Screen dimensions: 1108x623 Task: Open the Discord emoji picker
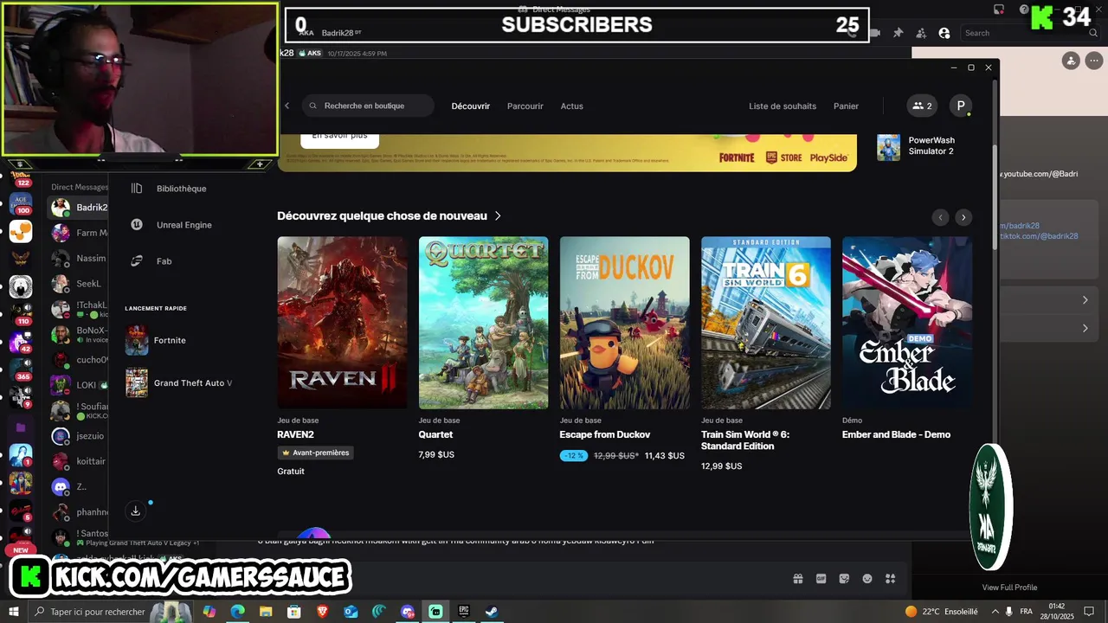click(867, 579)
